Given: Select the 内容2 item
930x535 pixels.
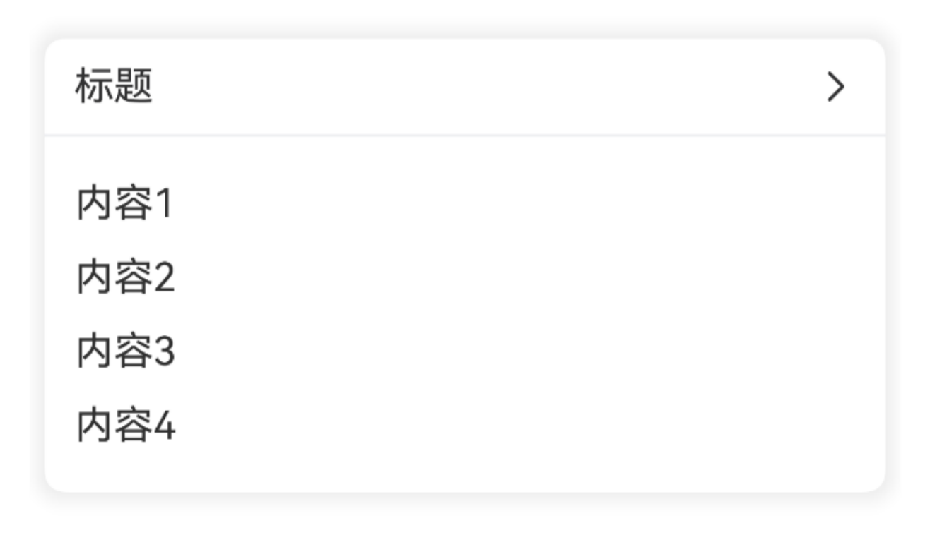Looking at the screenshot, I should pos(125,279).
